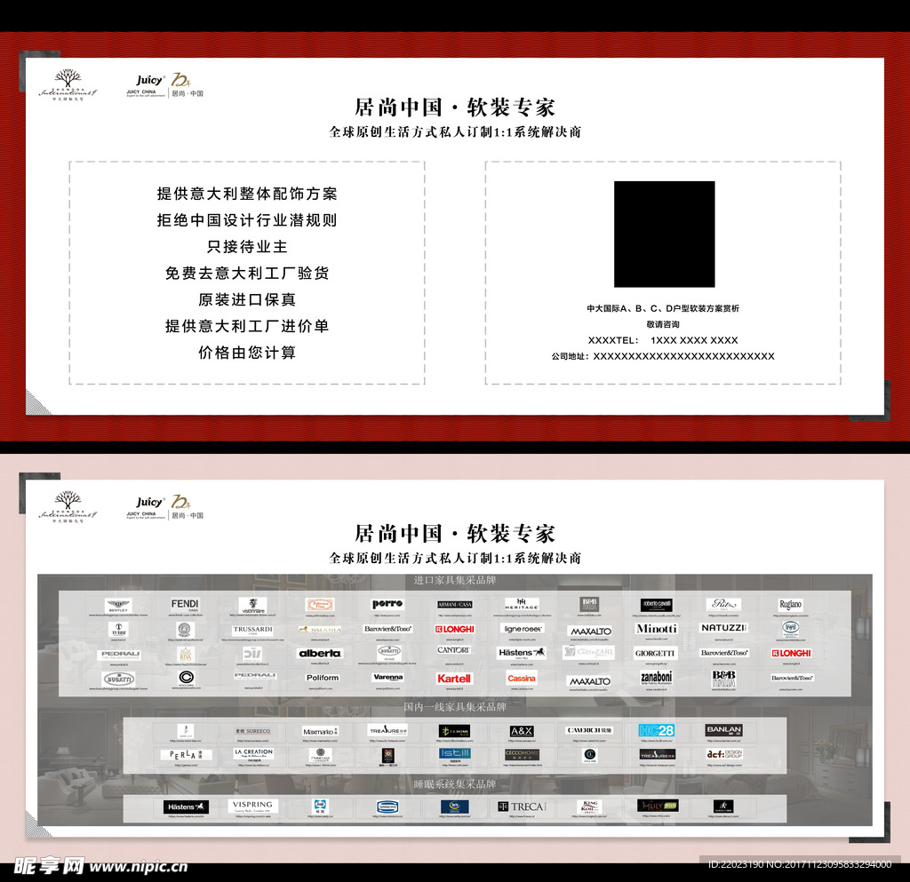Open the Giorgetti logo
The width and height of the screenshot is (910, 882).
[x=656, y=653]
